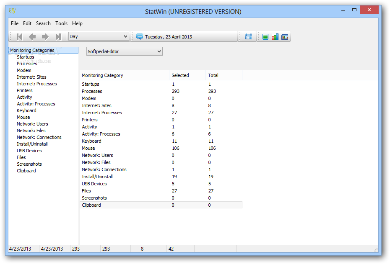This screenshot has width=390, height=264.
Task: Select the Processes row in the table
Action: click(x=161, y=91)
